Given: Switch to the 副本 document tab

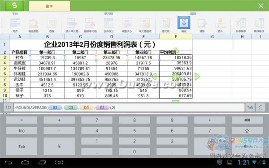Looking at the screenshot, I should (x=49, y=6).
